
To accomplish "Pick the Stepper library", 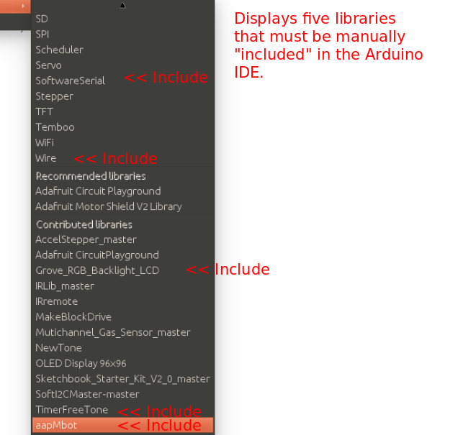I will coord(54,96).
